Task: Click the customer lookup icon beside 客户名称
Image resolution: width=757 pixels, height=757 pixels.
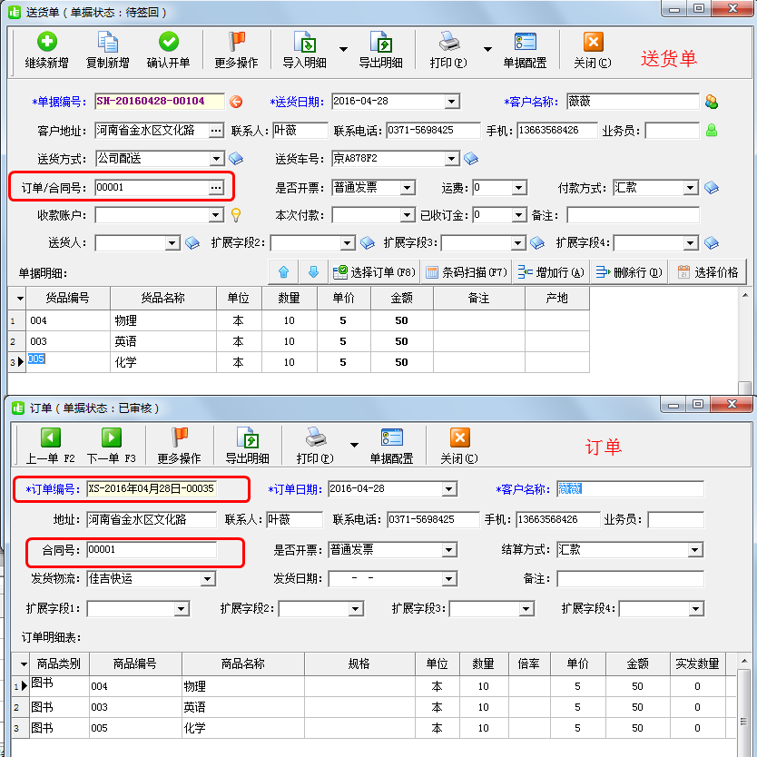Action: click(x=711, y=102)
